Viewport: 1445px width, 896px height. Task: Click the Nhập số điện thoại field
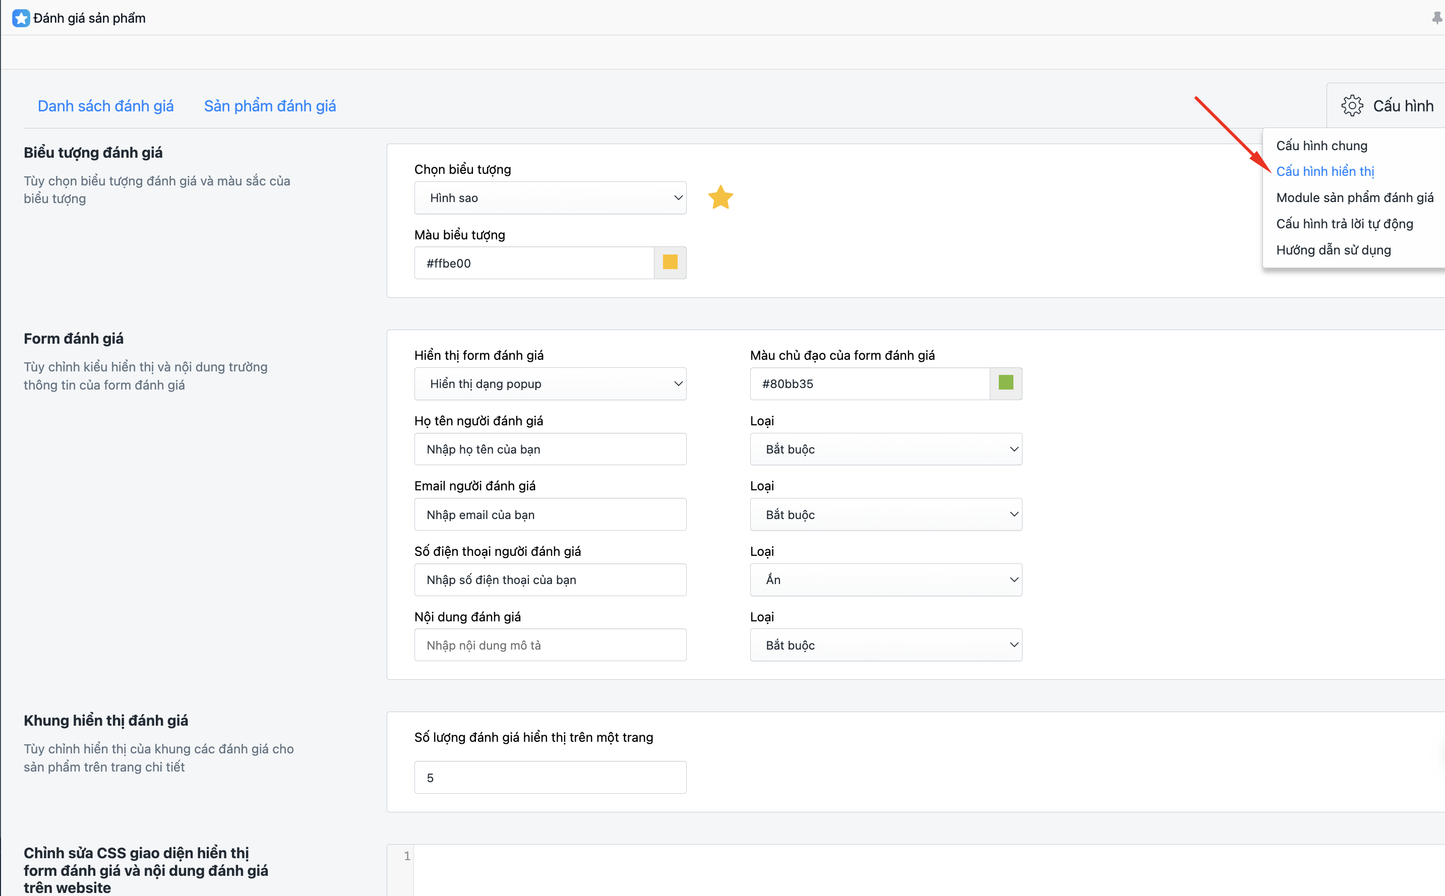550,580
